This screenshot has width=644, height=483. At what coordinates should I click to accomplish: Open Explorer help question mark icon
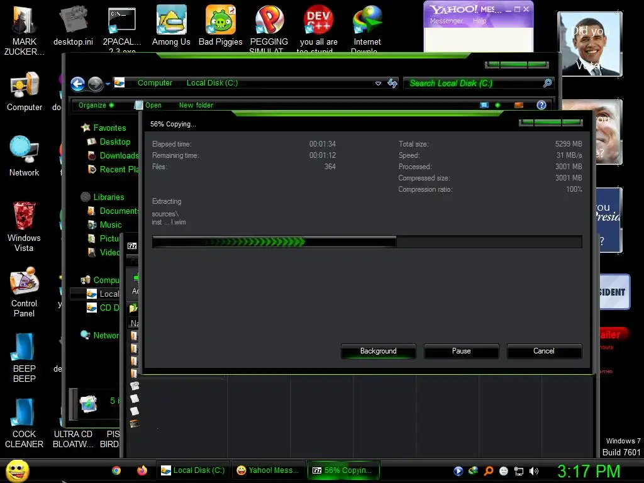click(541, 105)
